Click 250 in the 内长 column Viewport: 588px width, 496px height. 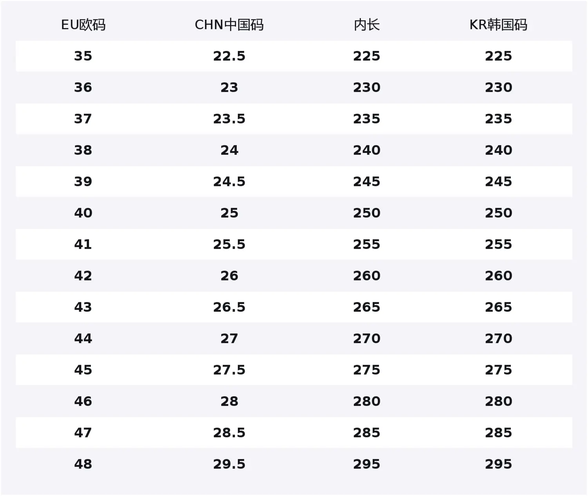367,213
